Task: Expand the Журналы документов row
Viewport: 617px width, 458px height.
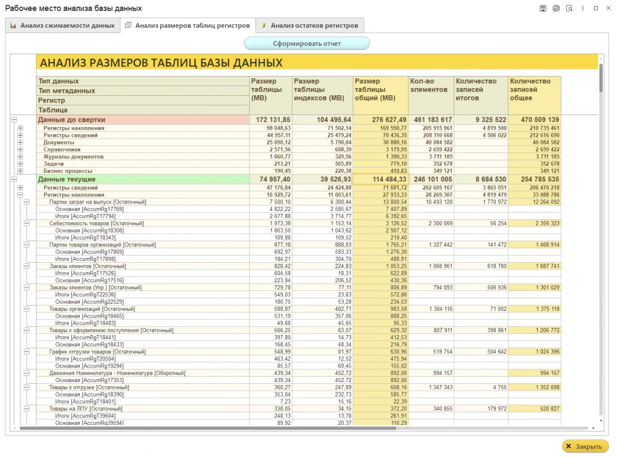Action: coord(21,157)
